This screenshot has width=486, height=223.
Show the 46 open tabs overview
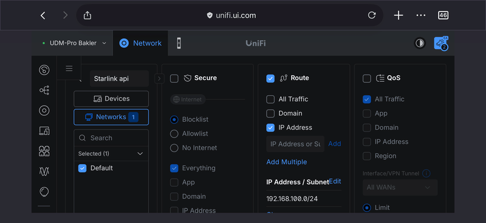click(443, 16)
